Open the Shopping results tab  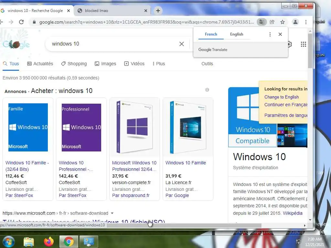tap(74, 64)
